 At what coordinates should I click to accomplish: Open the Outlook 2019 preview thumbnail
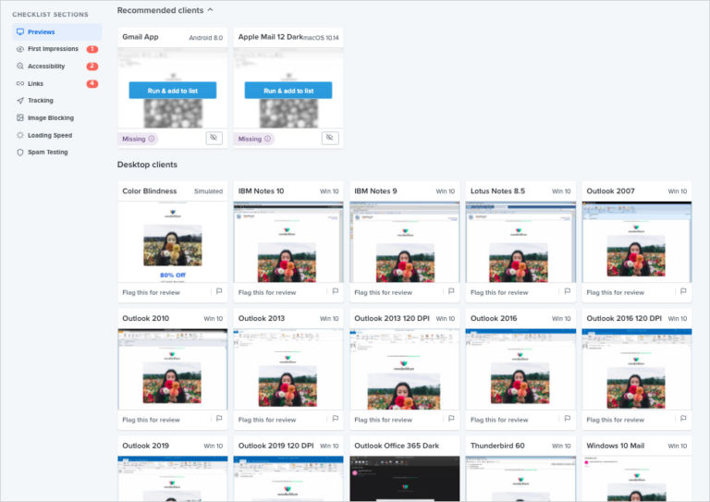[x=173, y=479]
